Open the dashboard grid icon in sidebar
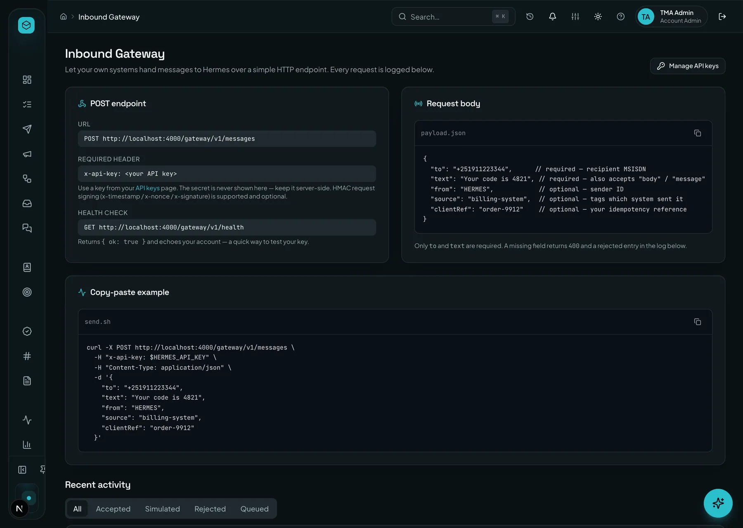 tap(27, 80)
